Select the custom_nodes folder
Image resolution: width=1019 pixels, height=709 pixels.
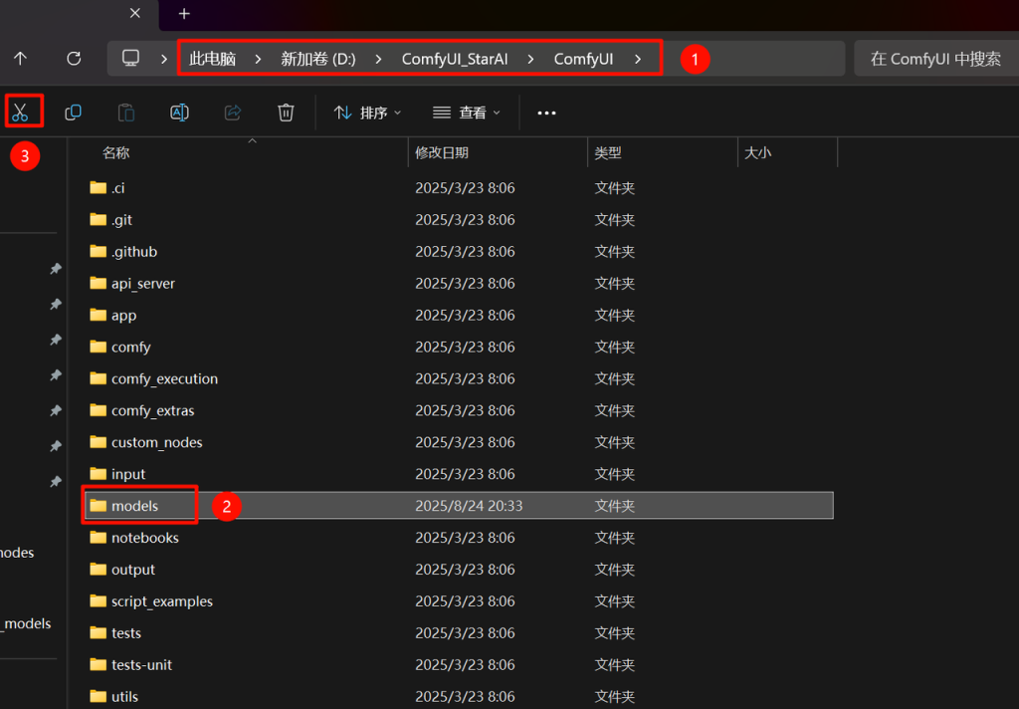(x=156, y=442)
